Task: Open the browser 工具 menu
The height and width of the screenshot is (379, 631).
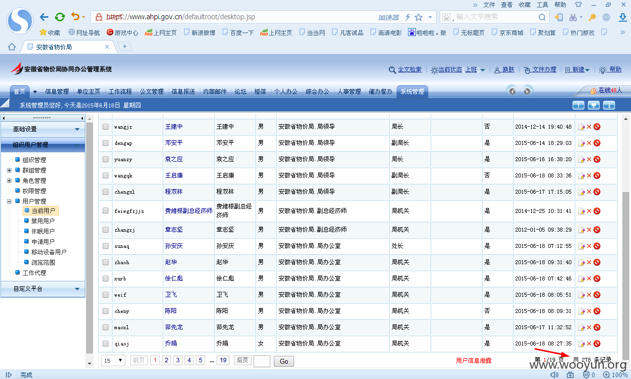Action: coord(542,4)
